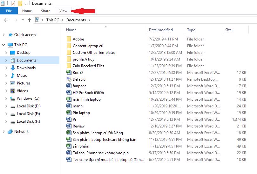Image resolution: width=257 pixels, height=174 pixels.
Task: Click Documents in the address bar
Action: pyautogui.click(x=76, y=20)
